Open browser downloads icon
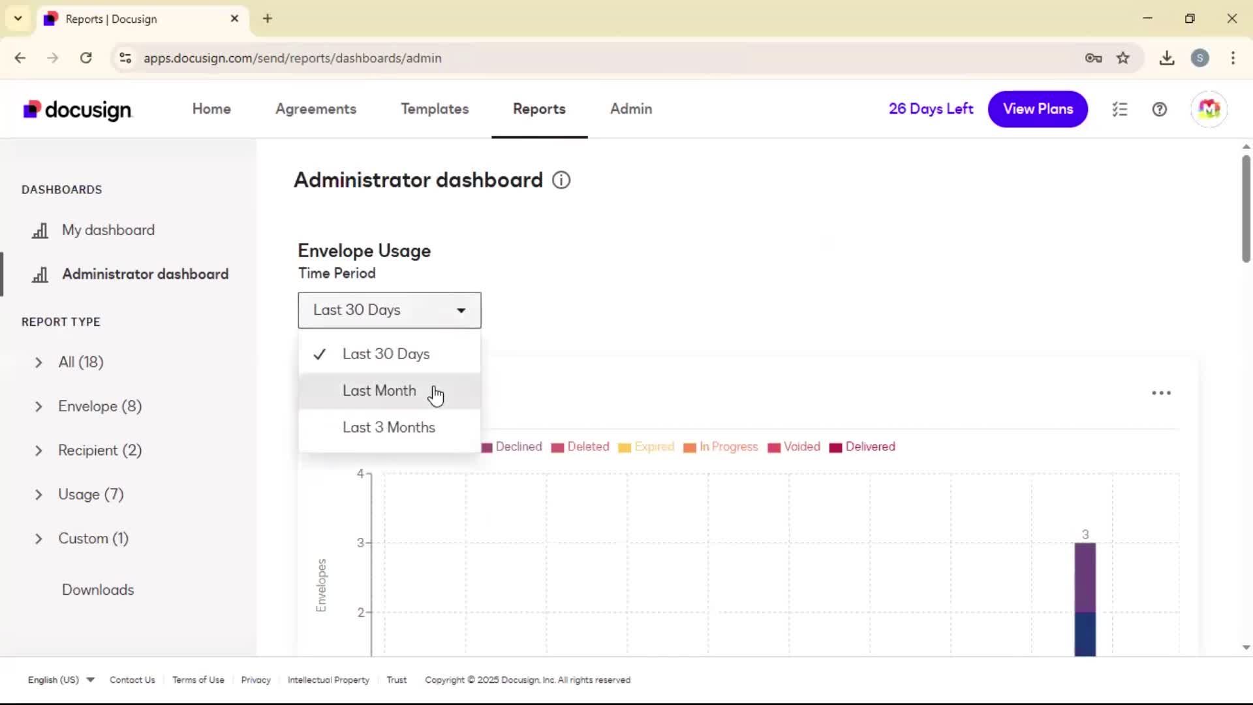The image size is (1253, 705). click(x=1167, y=58)
